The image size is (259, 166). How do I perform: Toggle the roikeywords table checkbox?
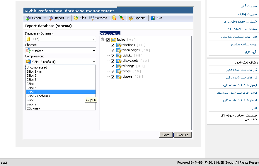113,61
